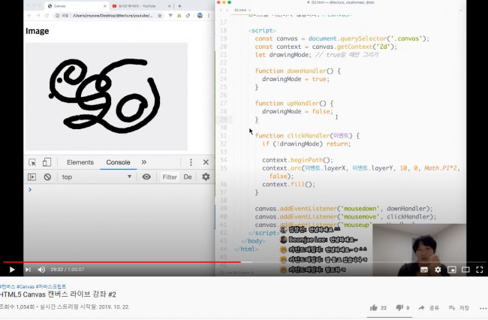This screenshot has width=488, height=320.
Task: Select the Elements tab in DevTools
Action: click(x=80, y=162)
